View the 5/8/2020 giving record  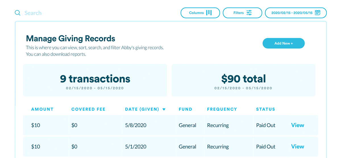(298, 125)
